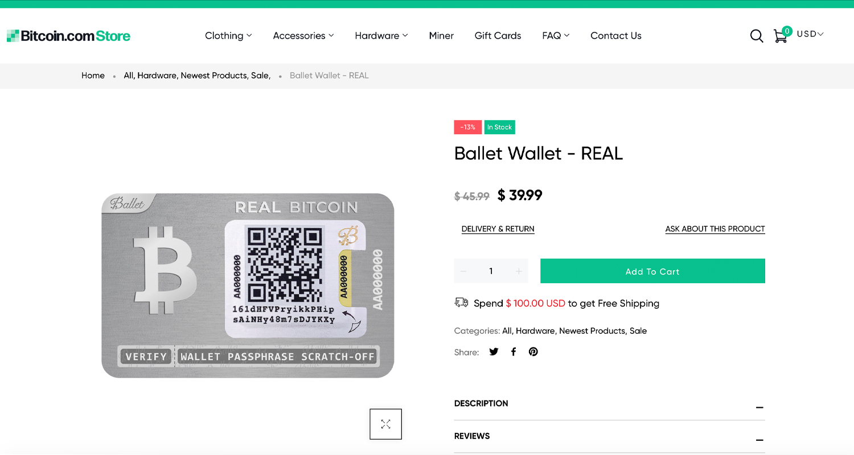Share product on Facebook
This screenshot has width=854, height=455.
514,351
